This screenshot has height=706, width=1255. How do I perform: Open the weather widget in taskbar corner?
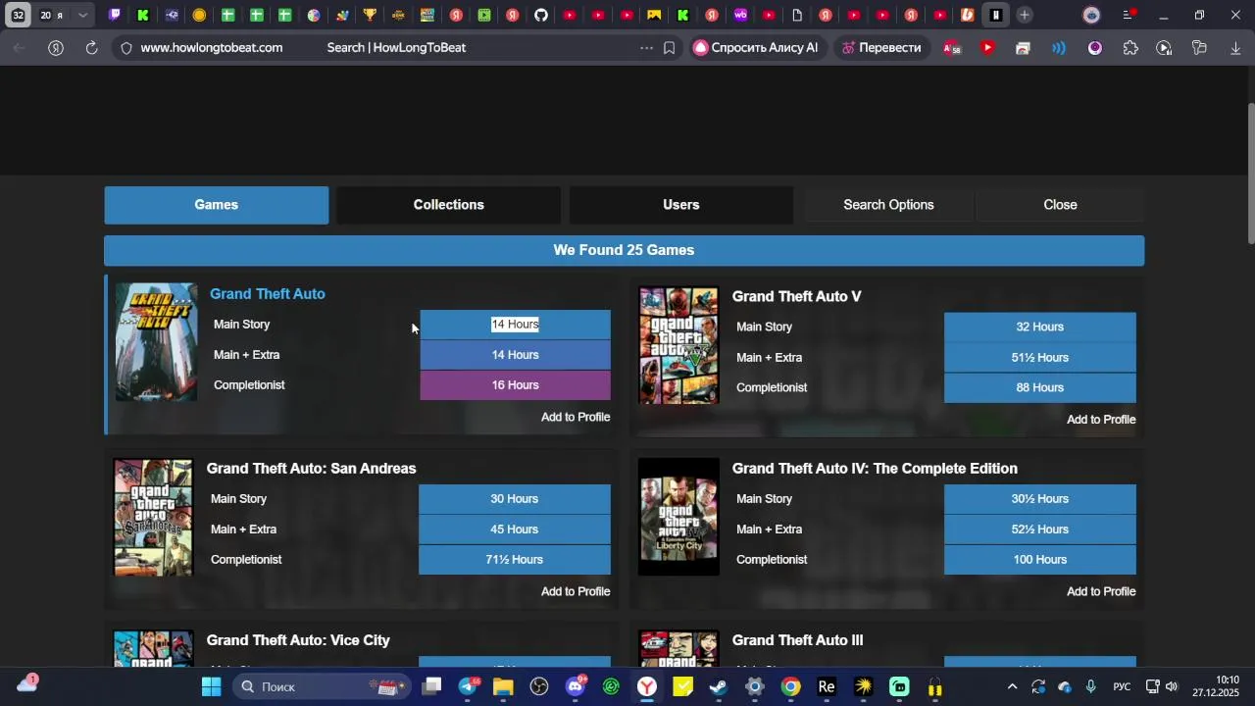click(x=27, y=683)
